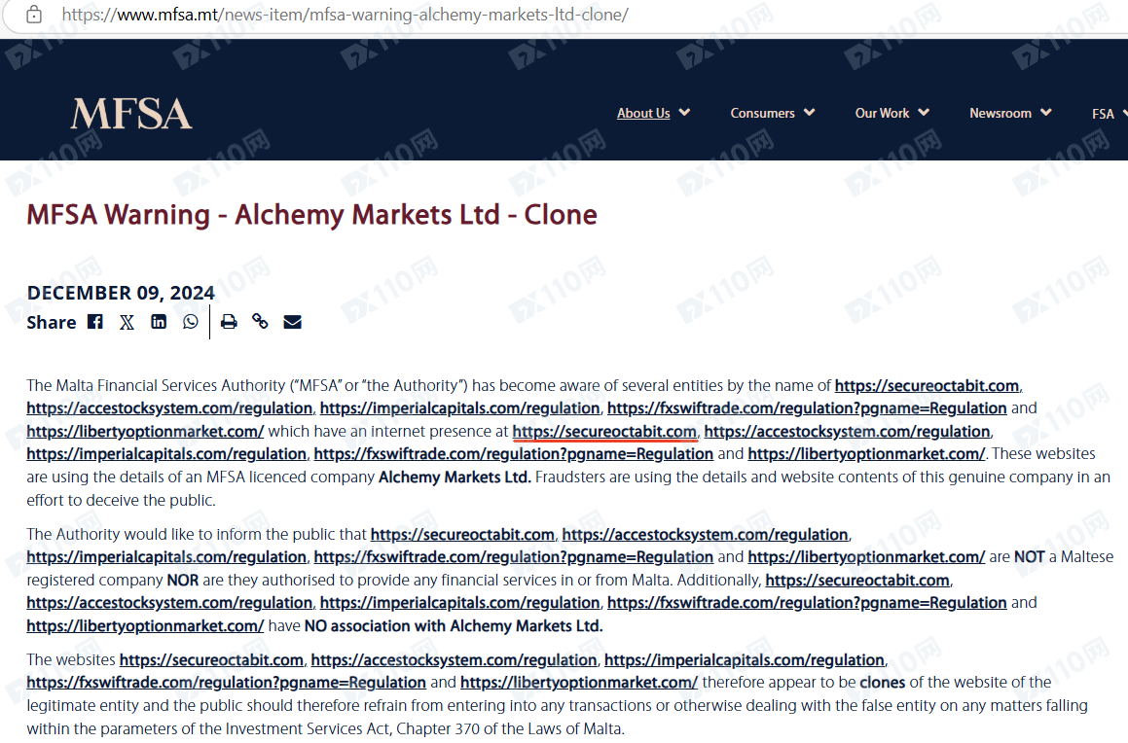Click the bold word 'clones'
The width and height of the screenshot is (1128, 743).
[883, 682]
